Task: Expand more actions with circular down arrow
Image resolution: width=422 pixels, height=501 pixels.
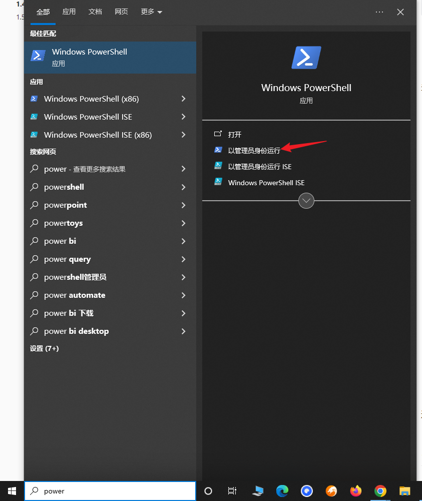Action: (306, 201)
